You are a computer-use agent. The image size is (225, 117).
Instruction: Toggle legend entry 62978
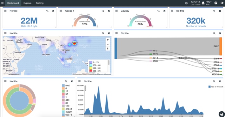pyautogui.click(x=67, y=115)
